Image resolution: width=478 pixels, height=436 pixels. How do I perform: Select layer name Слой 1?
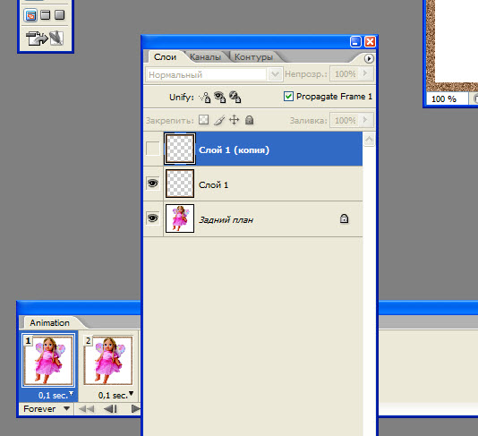pyautogui.click(x=213, y=184)
